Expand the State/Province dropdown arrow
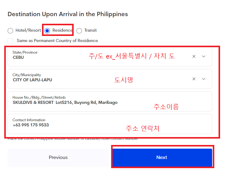The width and height of the screenshot is (235, 173). [204, 56]
